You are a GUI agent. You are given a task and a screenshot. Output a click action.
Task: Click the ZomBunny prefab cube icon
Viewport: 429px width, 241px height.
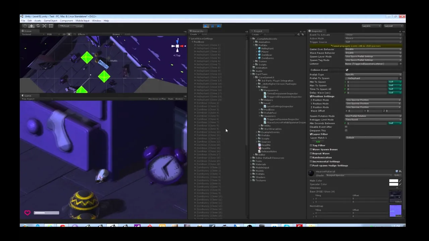(x=259, y=58)
